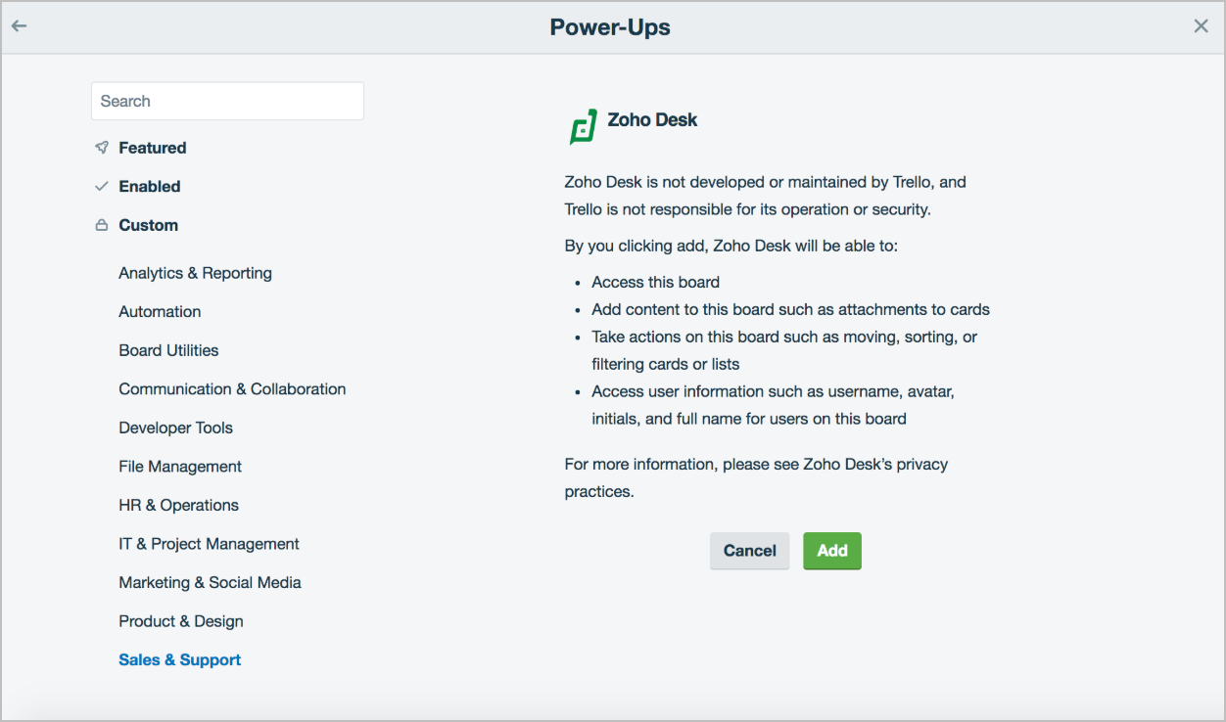The width and height of the screenshot is (1226, 722).
Task: Select Sales & Support category
Action: (x=179, y=659)
